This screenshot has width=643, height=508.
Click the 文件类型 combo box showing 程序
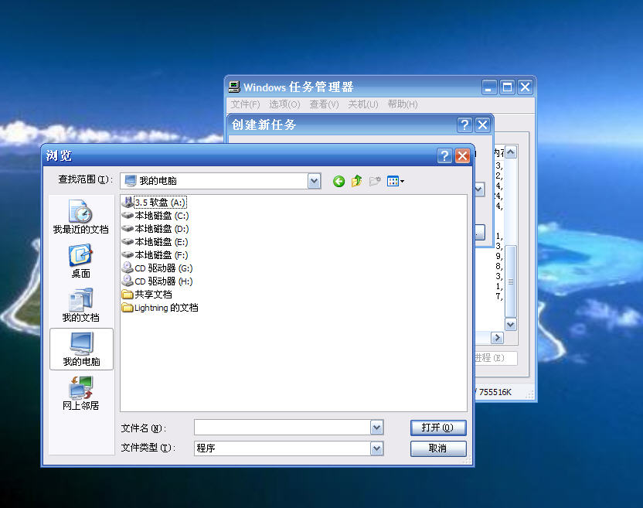tap(289, 448)
